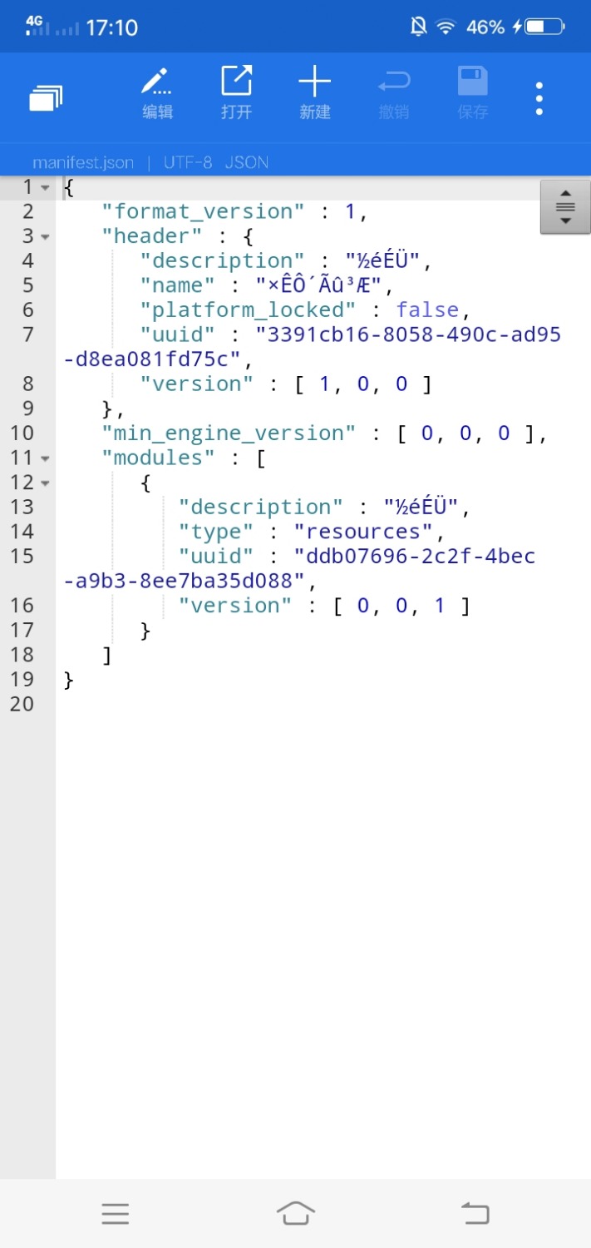Collapse the fold arrow on line 1
Screen dimensions: 591x1248
45,188
